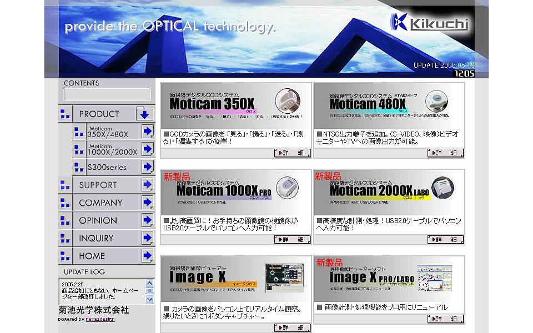Click blue squares icon beside INQUIRY

65,238
